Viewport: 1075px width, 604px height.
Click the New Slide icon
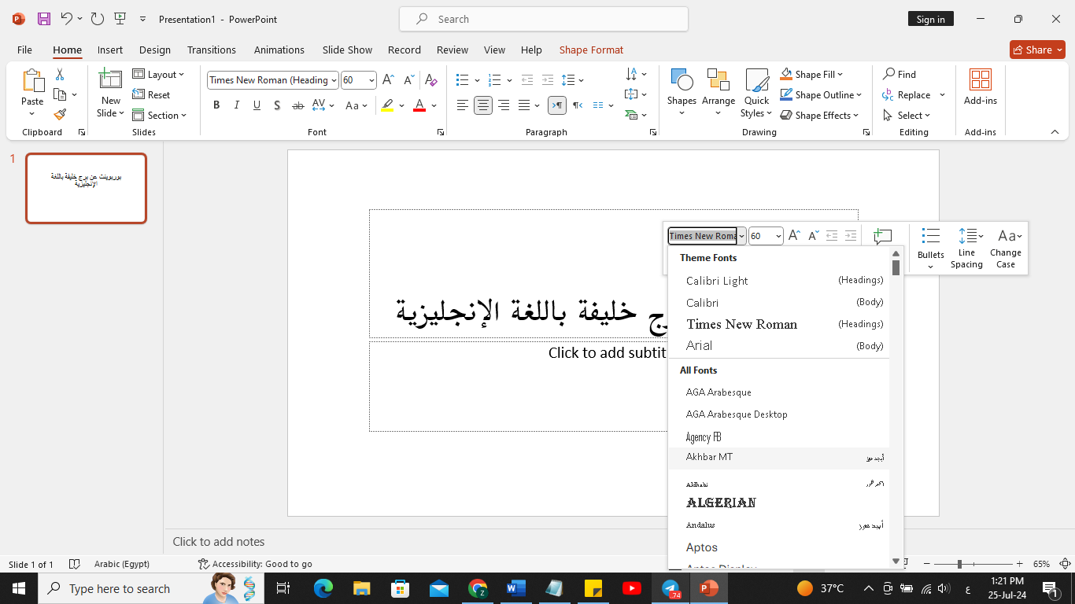point(110,79)
